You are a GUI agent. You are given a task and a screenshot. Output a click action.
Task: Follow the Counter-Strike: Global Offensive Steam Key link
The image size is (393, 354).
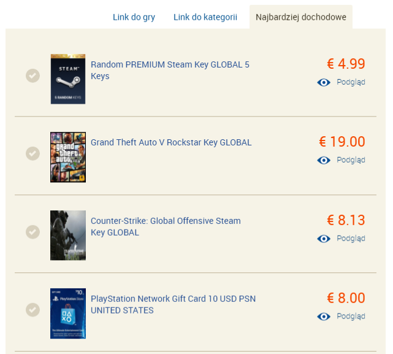[x=166, y=226]
